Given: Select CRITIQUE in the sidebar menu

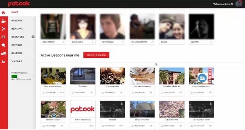Looking at the screenshot, I should pos(17,45).
